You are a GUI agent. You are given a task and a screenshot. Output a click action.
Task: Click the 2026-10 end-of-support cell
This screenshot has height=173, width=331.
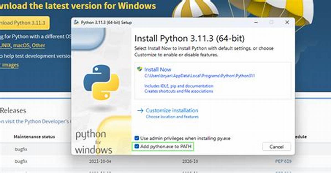[x=190, y=161]
